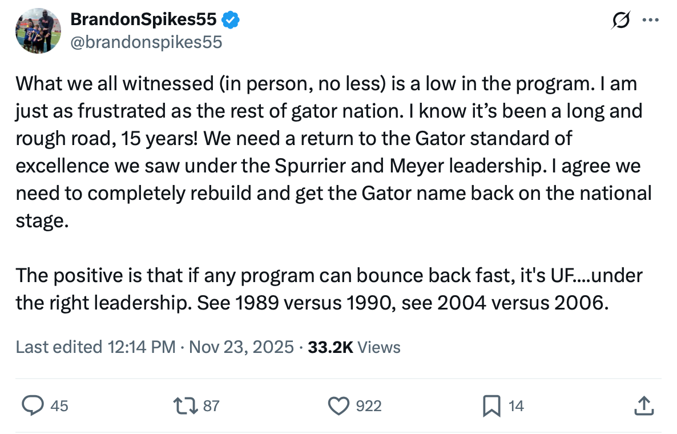Open the BrandonSpikes55 profile picture
Screen dimensions: 677x434
point(39,31)
